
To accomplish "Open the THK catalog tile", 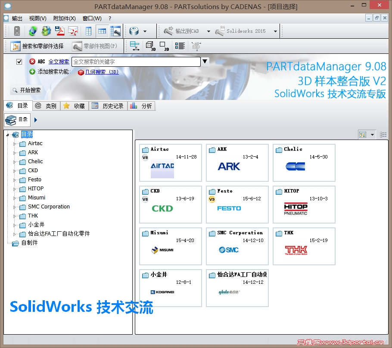I will [x=304, y=246].
